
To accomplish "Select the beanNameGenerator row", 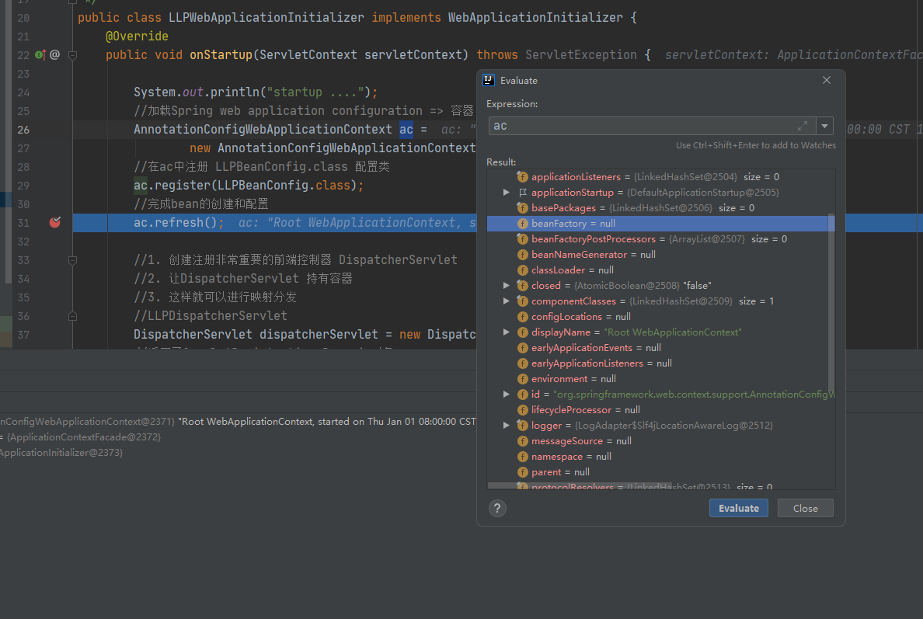I will click(x=660, y=254).
